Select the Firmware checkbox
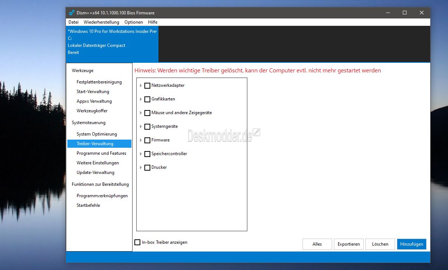This screenshot has height=270, width=448. point(147,140)
